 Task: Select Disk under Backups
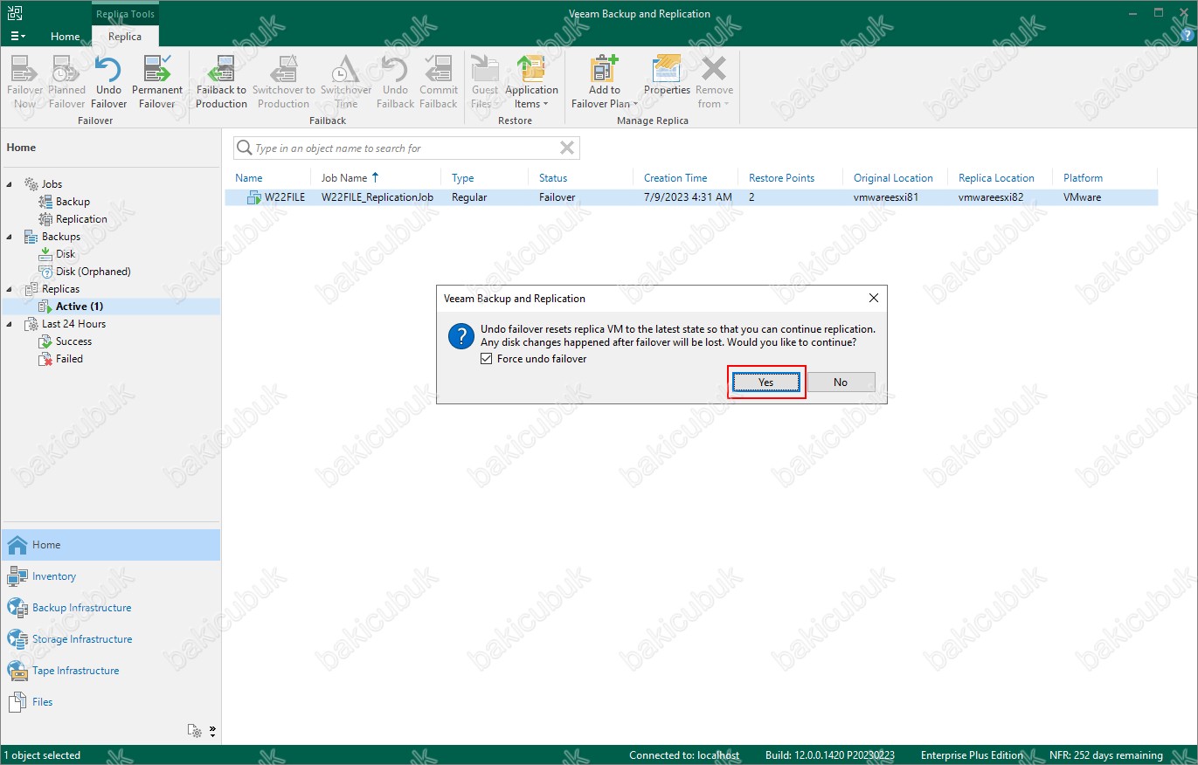pos(66,254)
